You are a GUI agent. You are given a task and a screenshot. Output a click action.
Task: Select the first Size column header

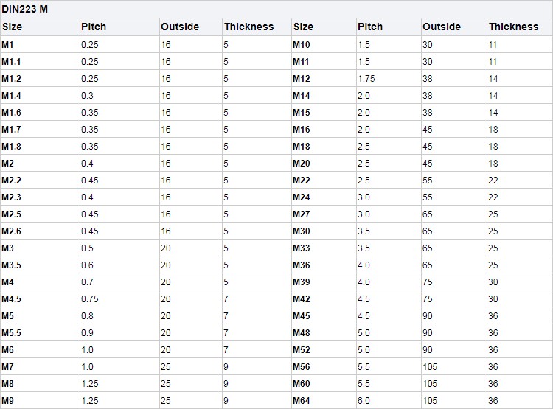12,27
